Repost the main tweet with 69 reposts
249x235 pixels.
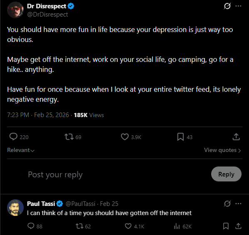click(69, 137)
